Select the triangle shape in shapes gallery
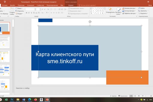Viewport: 153px width, 102px height. click(x=91, y=11)
